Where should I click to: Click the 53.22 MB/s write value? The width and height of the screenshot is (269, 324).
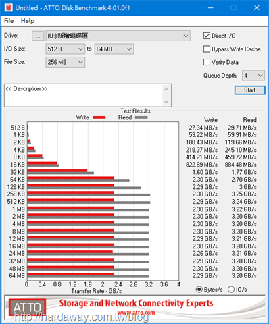point(203,135)
